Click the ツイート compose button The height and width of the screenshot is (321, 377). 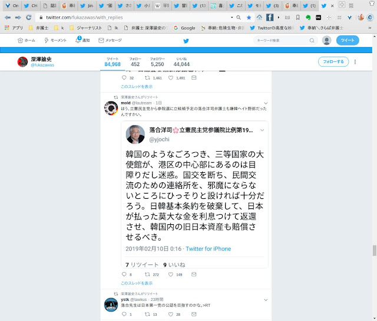[348, 40]
